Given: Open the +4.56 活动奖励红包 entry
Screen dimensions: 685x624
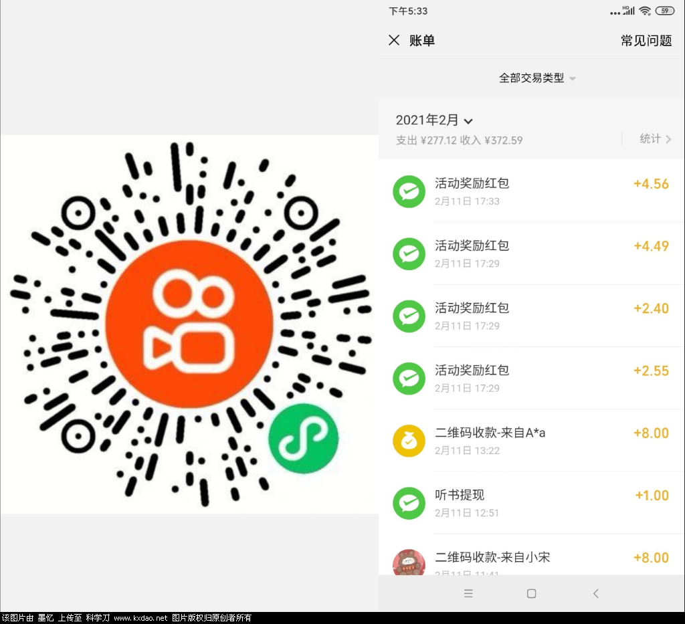Looking at the screenshot, I should (531, 191).
